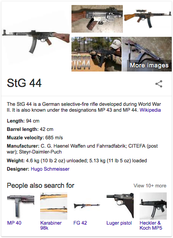The image size is (173, 238).
Task: Open the Karabiner 98k text link
Action: pos(51,225)
